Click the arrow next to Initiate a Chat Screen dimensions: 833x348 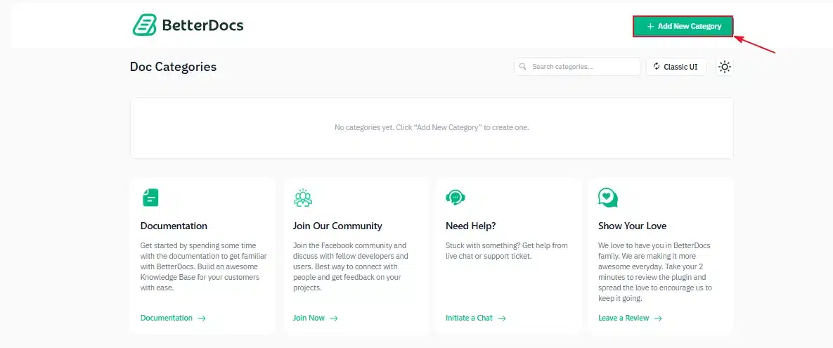[502, 318]
